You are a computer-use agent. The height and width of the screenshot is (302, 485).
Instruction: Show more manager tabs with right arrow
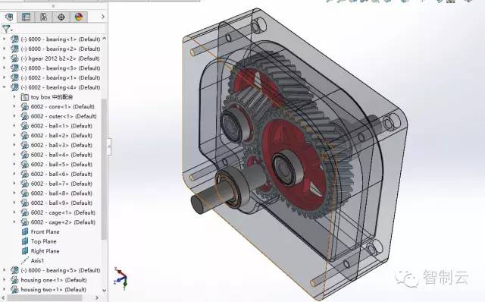tap(103, 17)
